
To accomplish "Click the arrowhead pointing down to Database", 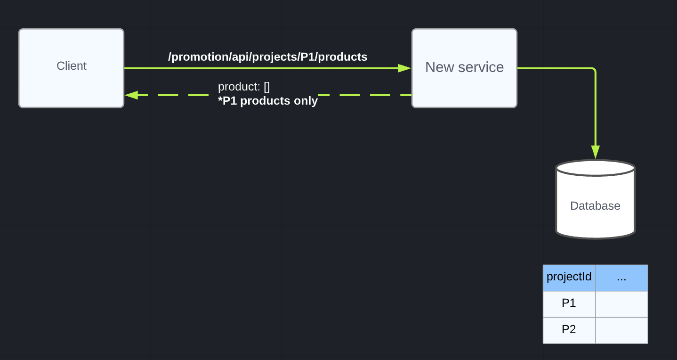I will [x=596, y=152].
